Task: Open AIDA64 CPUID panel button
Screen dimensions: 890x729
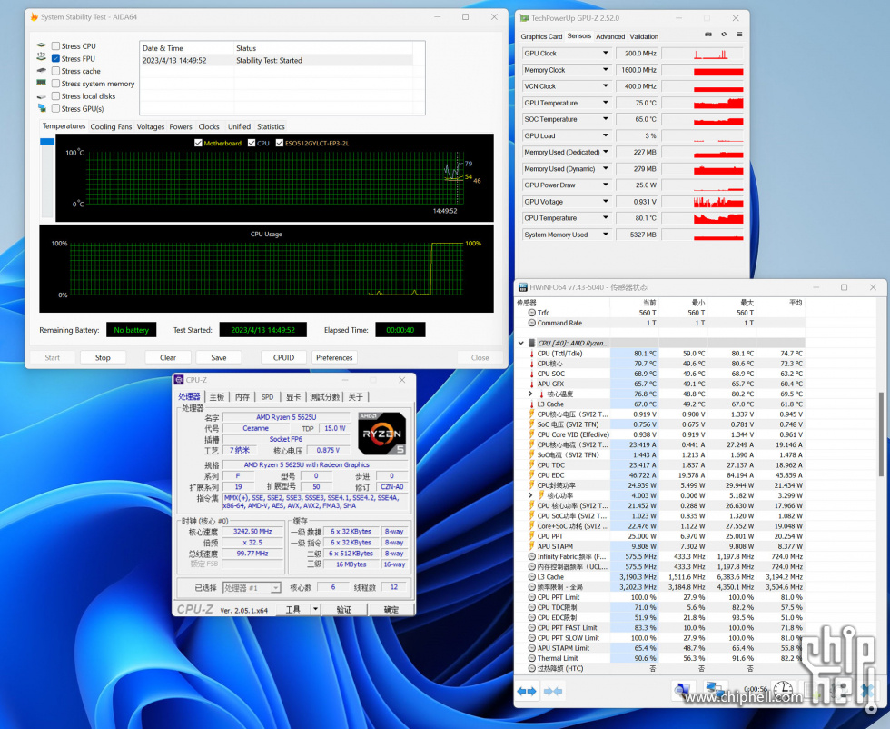Action: point(283,357)
